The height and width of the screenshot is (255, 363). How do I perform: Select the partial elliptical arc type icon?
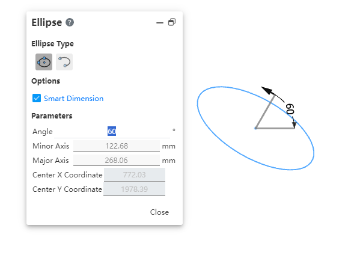(x=64, y=62)
